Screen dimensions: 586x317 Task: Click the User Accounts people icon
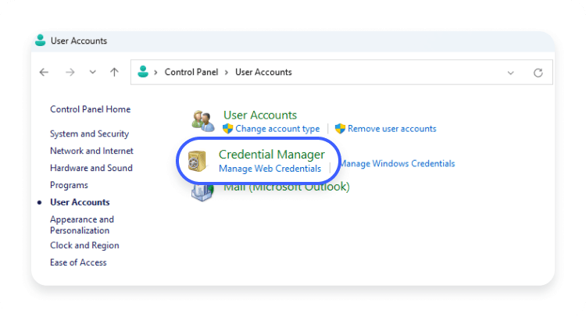click(203, 121)
